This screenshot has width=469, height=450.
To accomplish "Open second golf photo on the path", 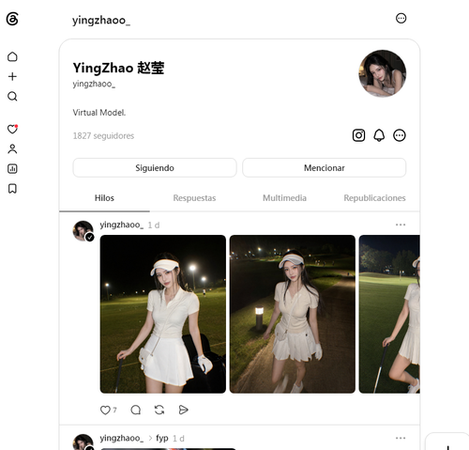I will click(x=293, y=314).
